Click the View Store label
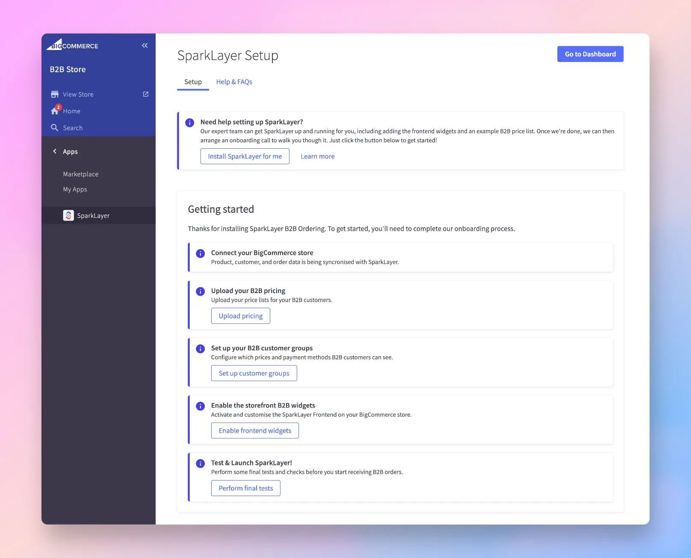Image resolution: width=691 pixels, height=558 pixels. 78,94
